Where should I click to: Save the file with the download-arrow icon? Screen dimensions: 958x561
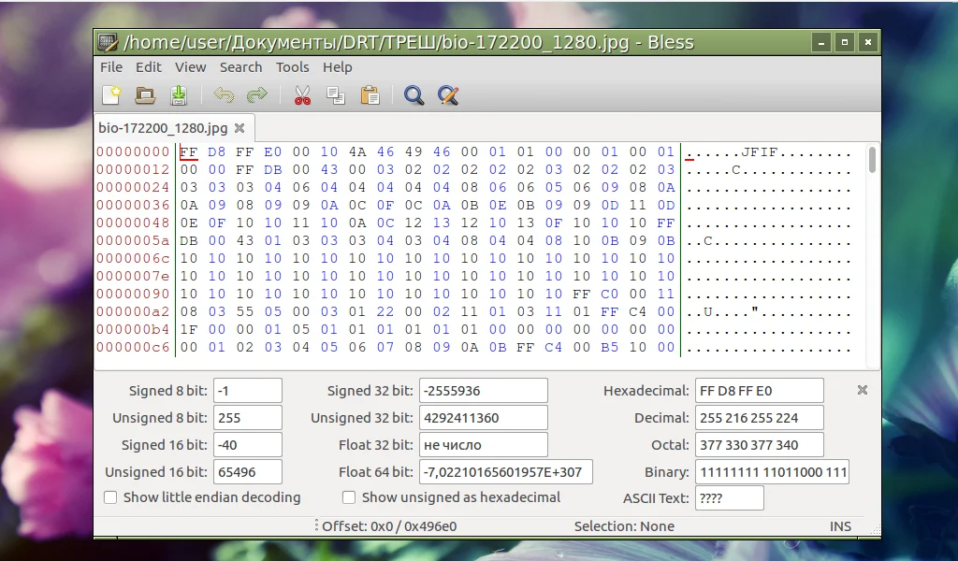click(x=179, y=95)
